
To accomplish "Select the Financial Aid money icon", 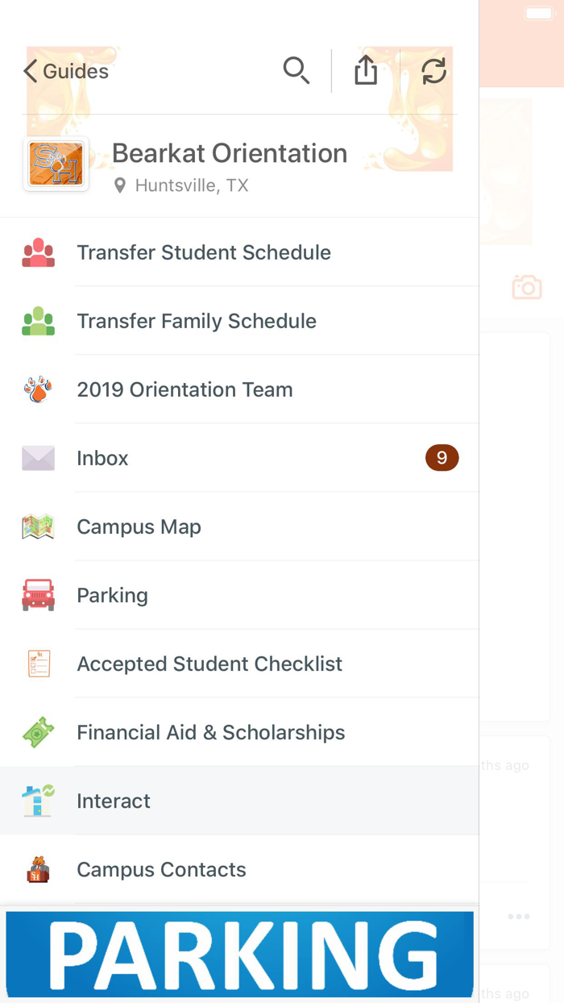I will click(38, 731).
